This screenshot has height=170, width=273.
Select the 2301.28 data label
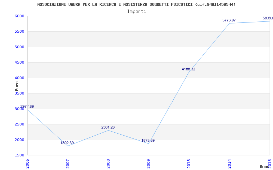click(108, 127)
